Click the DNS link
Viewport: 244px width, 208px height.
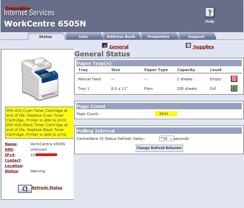click(x=9, y=149)
